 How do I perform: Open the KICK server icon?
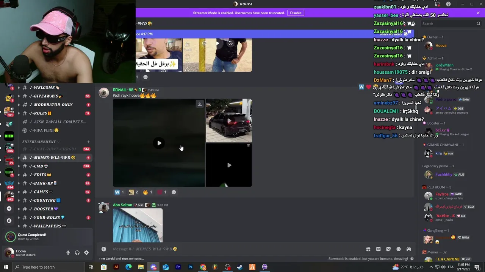point(9,136)
